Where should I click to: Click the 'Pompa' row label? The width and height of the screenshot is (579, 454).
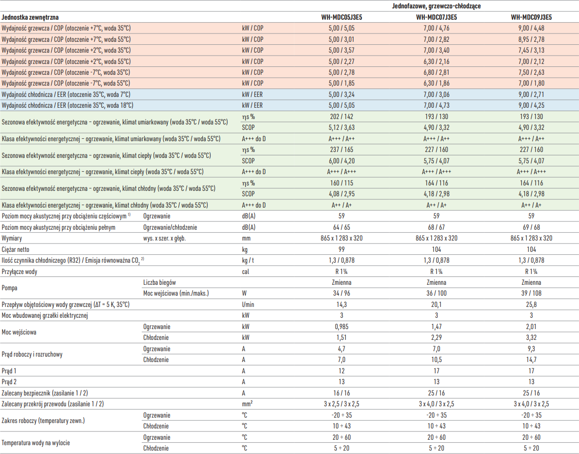tap(10, 288)
